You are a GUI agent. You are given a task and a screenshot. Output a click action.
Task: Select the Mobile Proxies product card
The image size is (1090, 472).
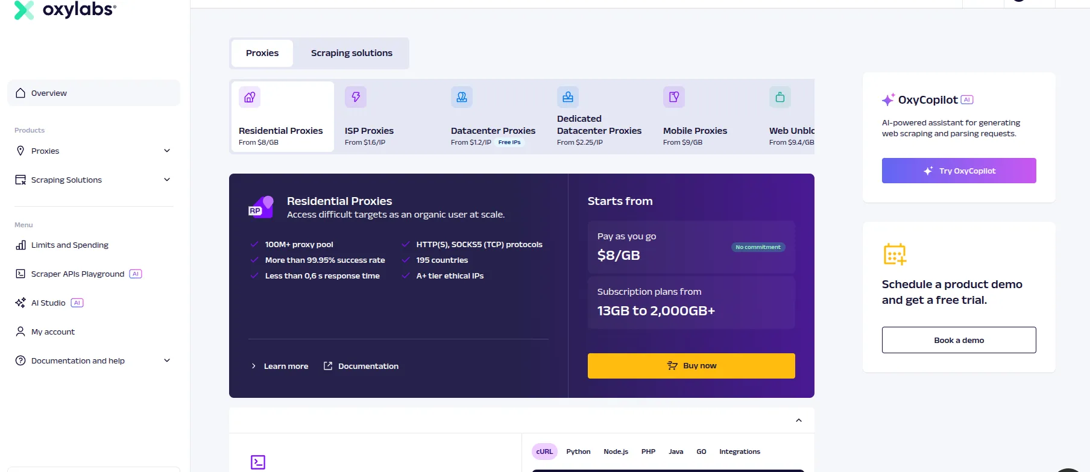(x=708, y=116)
